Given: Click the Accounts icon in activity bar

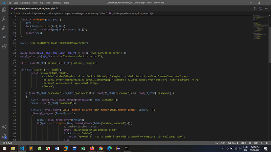Looking at the screenshot, I should click(4, 127).
